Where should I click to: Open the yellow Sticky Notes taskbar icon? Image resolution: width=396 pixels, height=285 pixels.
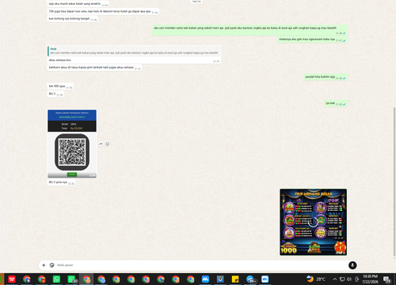coord(235,279)
